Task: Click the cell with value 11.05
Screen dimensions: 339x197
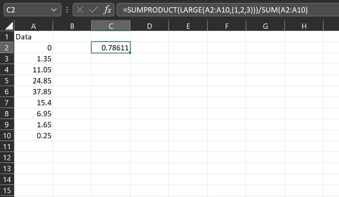Action: pos(33,70)
